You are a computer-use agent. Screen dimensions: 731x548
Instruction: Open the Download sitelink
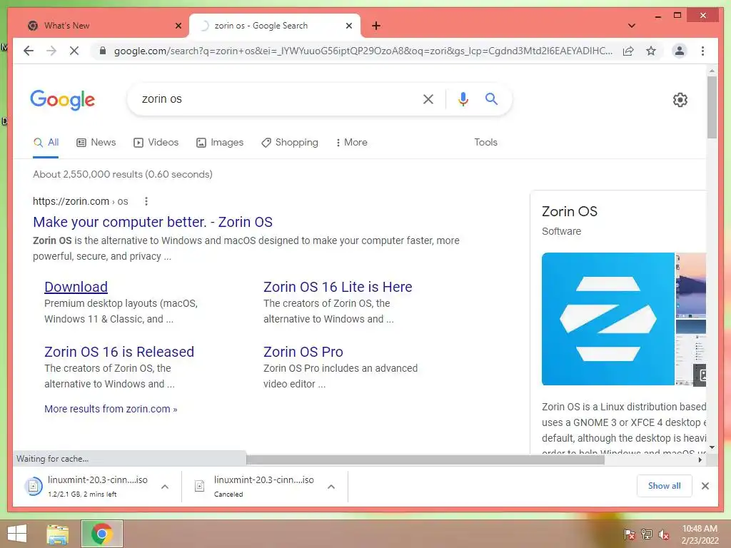[76, 287]
